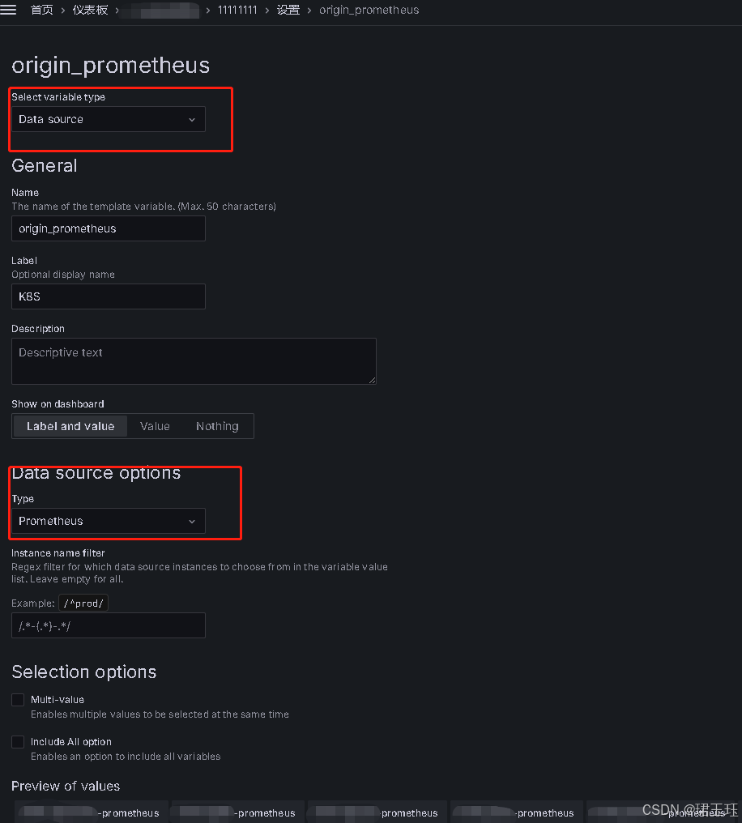Select "Nothing" for Show on dashboard
742x823 pixels.
coord(216,425)
